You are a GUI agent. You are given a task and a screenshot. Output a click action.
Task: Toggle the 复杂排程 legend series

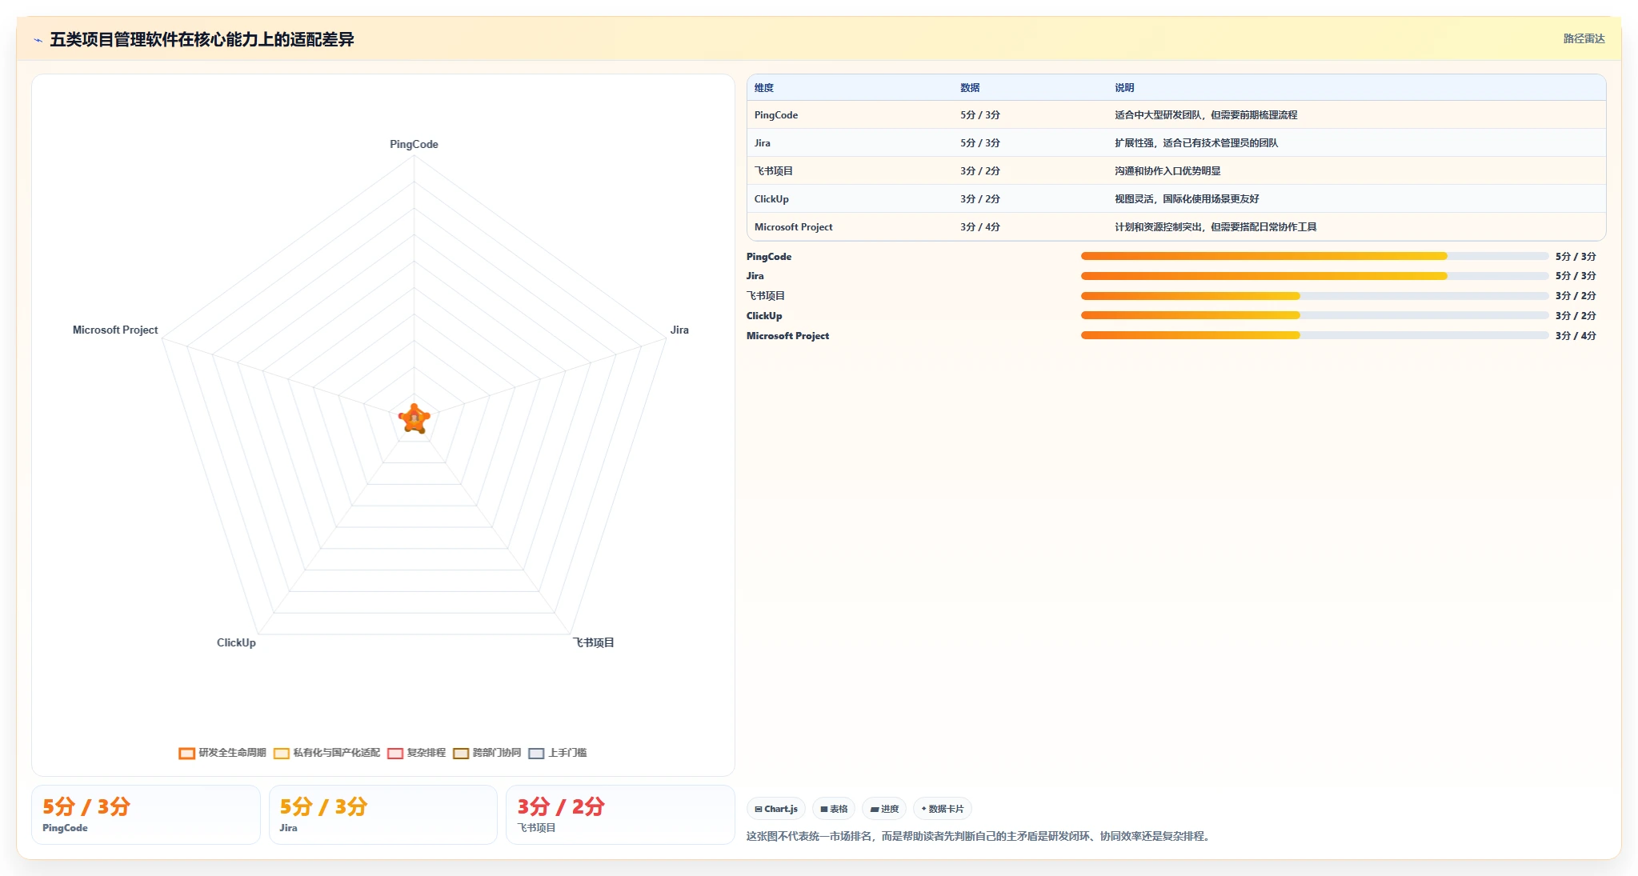[416, 753]
